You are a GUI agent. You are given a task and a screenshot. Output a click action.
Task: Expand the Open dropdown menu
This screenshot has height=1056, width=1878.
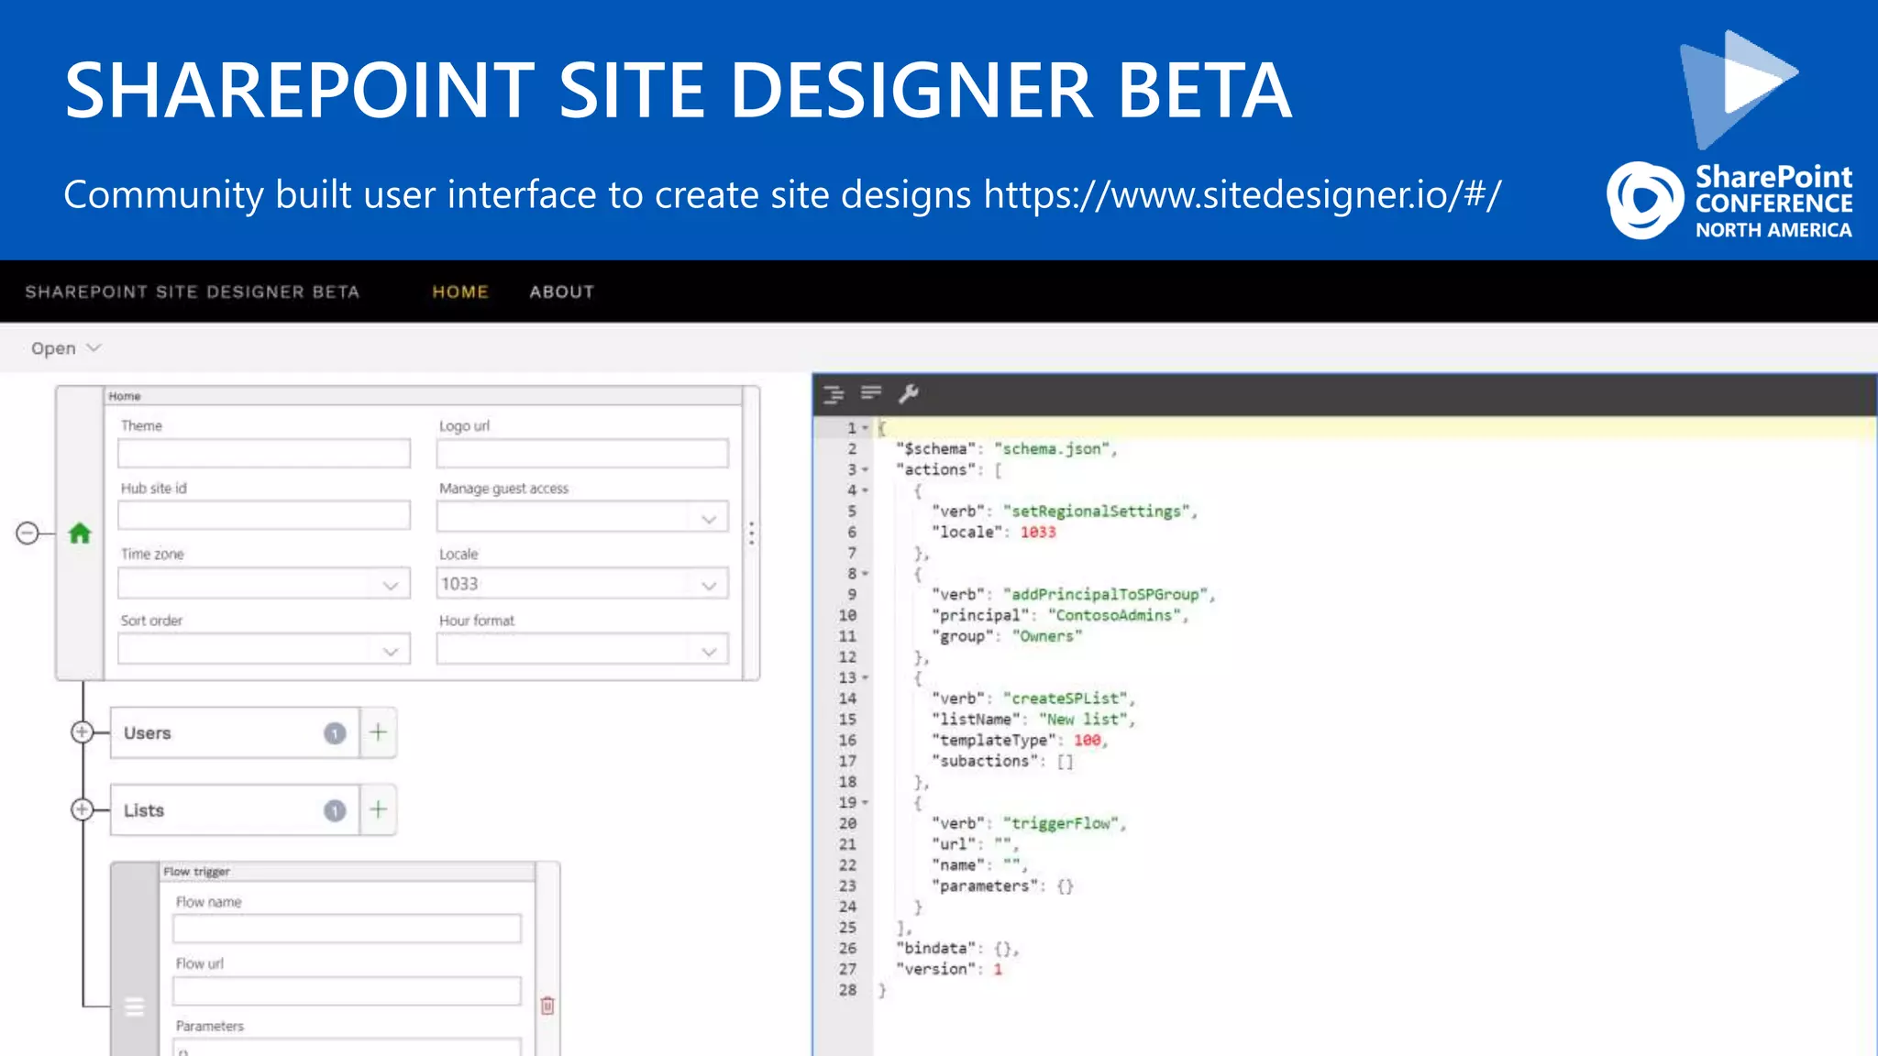point(65,348)
